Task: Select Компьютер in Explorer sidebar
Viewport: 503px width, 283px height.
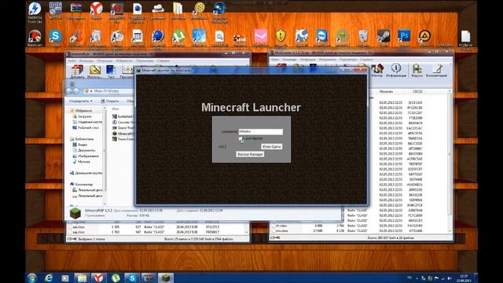Action: [84, 185]
